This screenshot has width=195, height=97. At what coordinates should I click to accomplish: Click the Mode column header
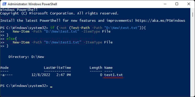point(4,68)
